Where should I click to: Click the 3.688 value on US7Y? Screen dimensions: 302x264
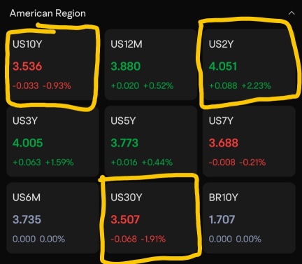[x=224, y=143]
